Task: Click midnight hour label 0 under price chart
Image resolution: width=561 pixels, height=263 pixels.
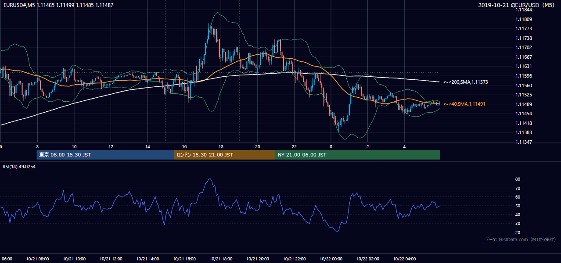Action: tap(331, 147)
